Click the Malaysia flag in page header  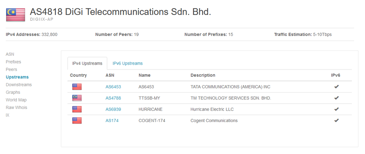pyautogui.click(x=16, y=15)
